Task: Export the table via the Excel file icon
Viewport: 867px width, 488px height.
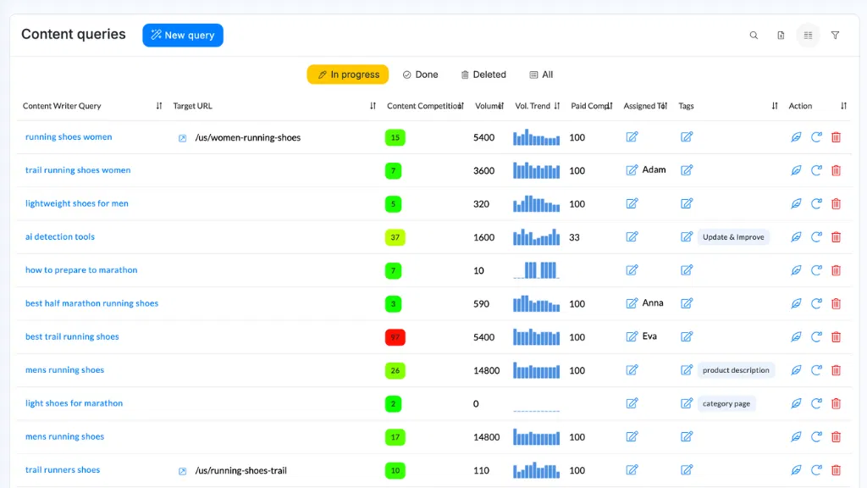Action: (781, 35)
